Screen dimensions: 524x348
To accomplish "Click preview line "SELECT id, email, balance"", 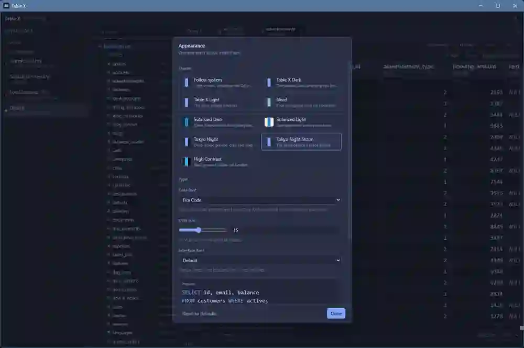I will click(221, 293).
